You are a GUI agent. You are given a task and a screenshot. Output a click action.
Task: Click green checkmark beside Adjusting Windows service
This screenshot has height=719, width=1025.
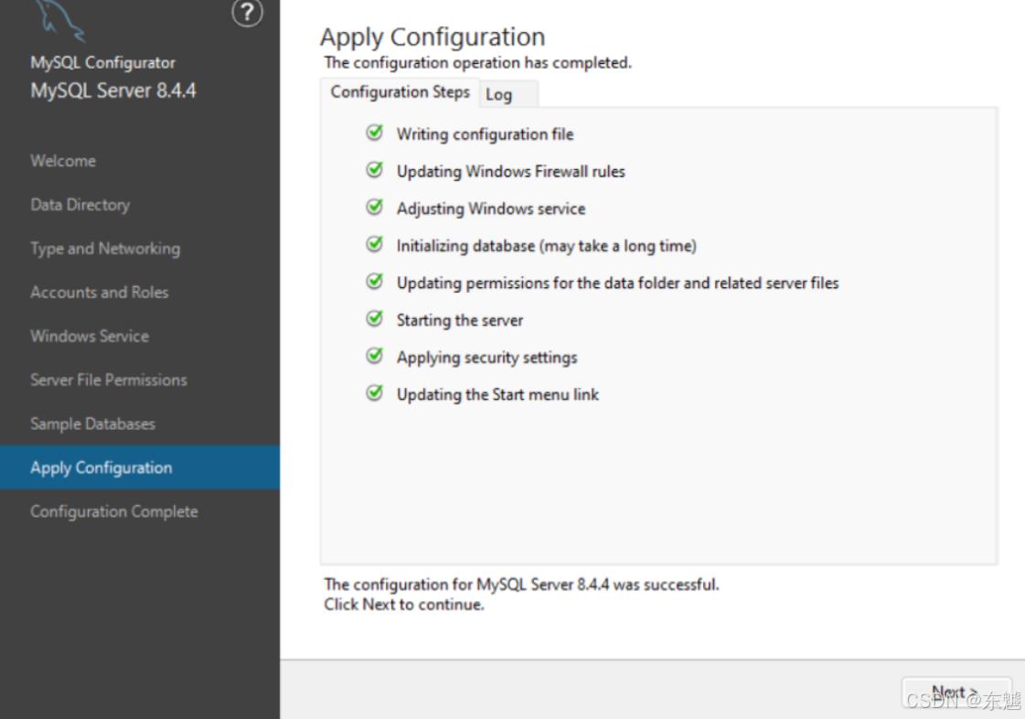(x=375, y=208)
